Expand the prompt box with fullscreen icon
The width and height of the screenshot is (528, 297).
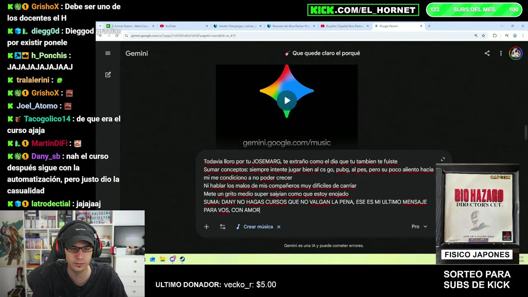[443, 159]
